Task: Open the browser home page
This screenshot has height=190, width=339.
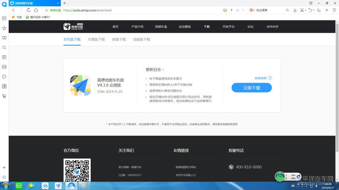Action: (36, 10)
